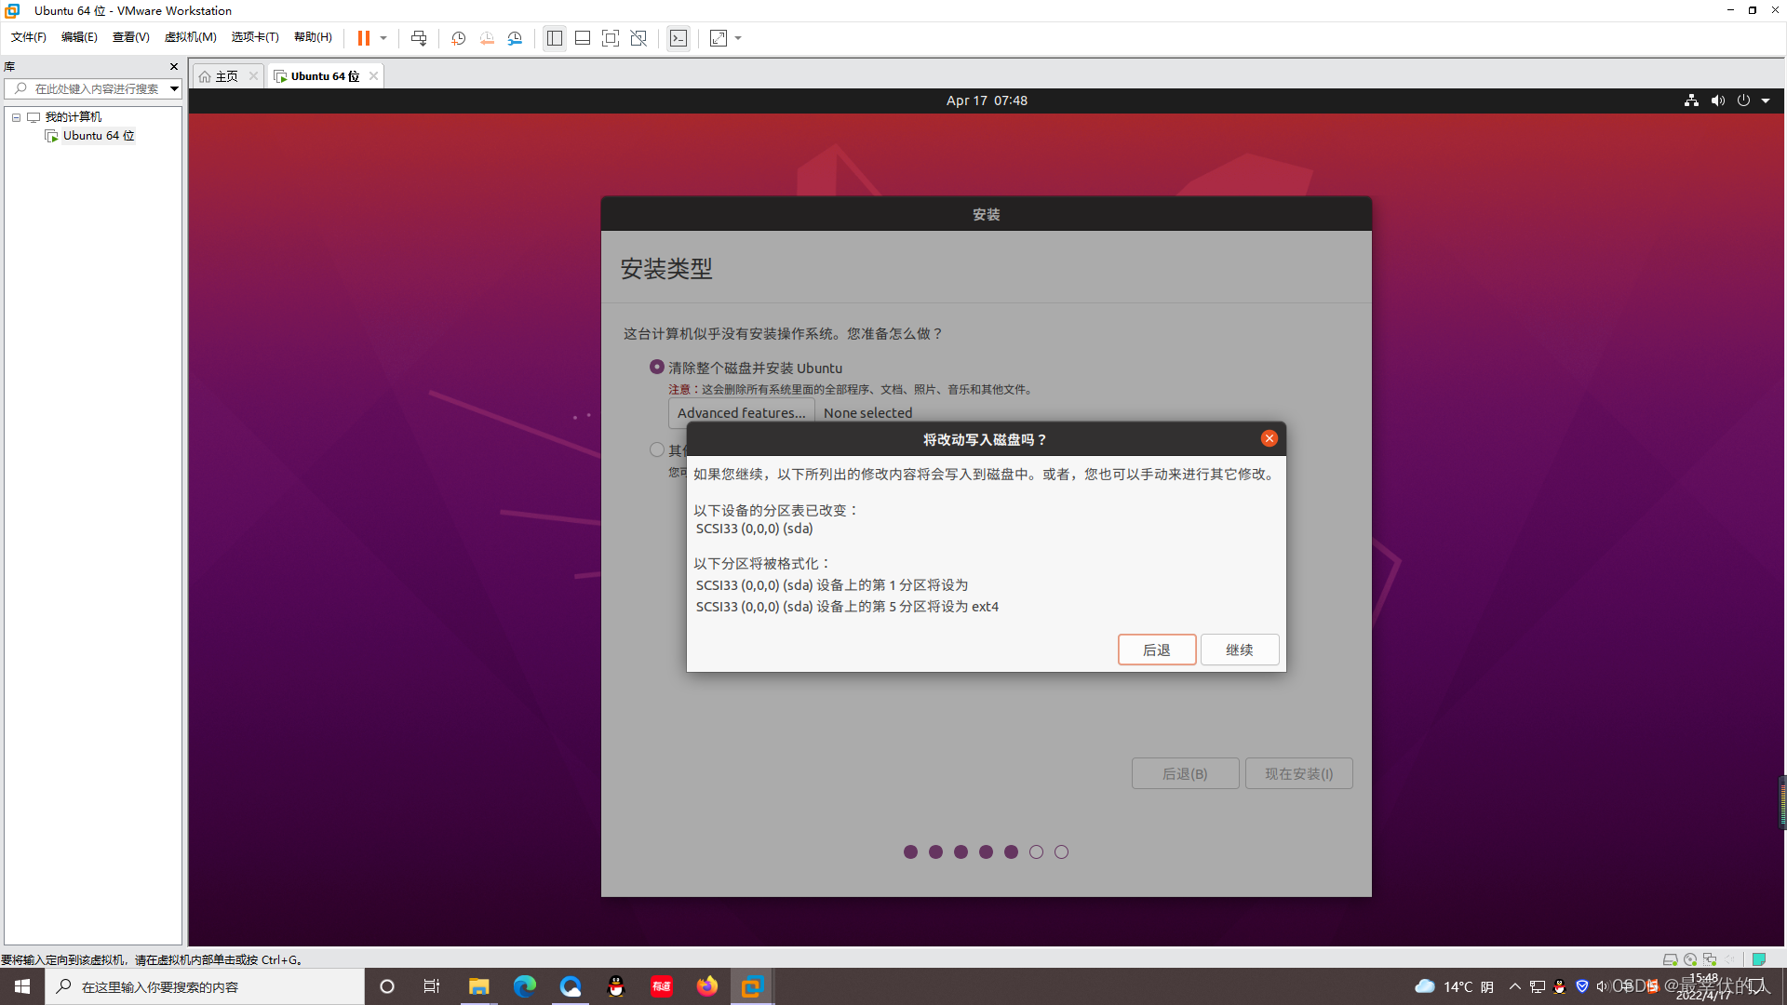Toggle the thumbnail bar view icon

[x=583, y=38]
